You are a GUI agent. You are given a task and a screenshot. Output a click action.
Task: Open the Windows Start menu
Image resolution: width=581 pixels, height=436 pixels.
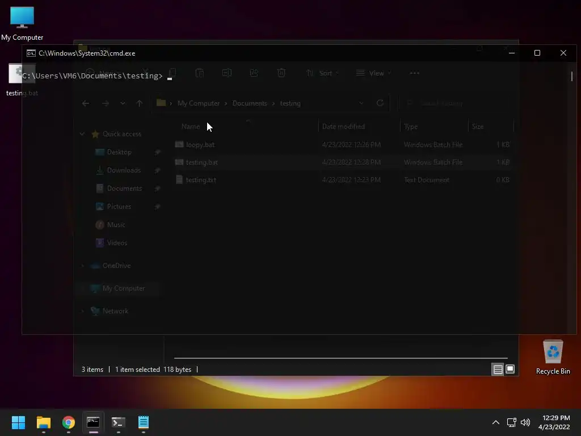[x=18, y=422]
